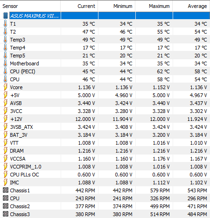Click the DRAM sensor label

[17, 151]
